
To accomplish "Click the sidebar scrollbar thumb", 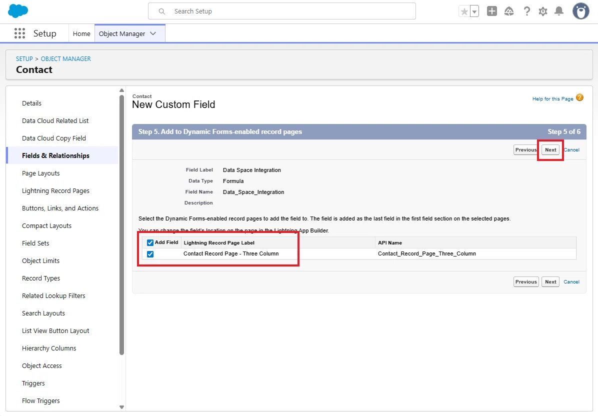I will pos(121,225).
